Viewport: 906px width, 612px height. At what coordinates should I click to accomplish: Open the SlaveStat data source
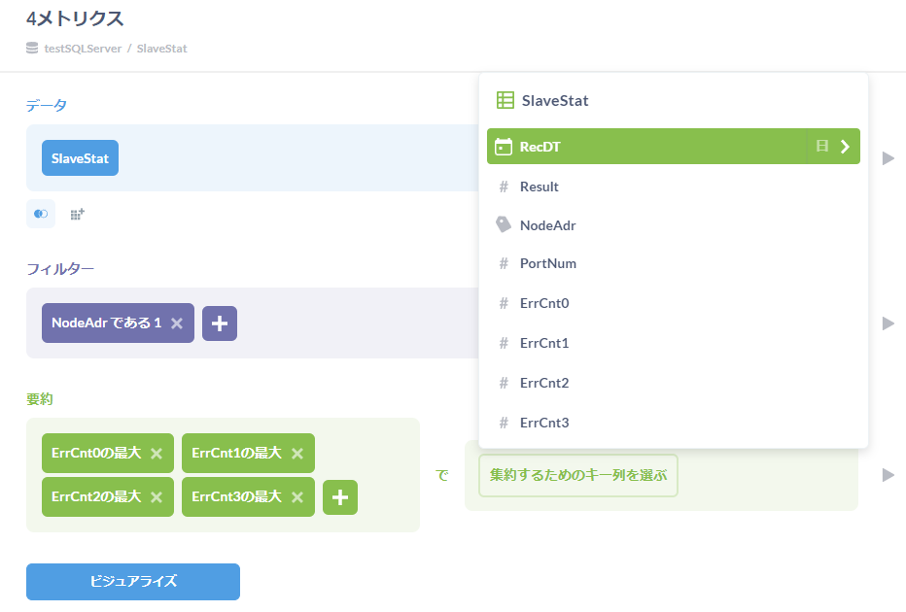coord(80,158)
